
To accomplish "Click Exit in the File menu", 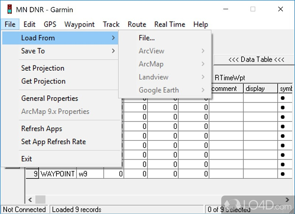I will pos(27,159).
